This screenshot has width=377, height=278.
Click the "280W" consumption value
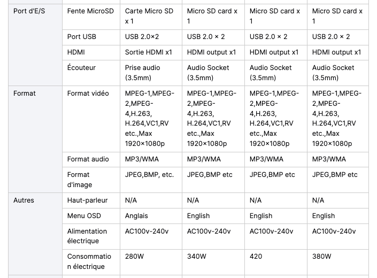[x=134, y=257]
